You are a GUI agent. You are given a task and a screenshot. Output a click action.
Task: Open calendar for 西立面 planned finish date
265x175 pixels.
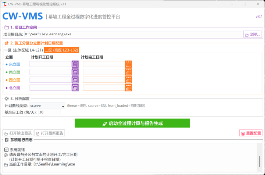tap(128, 80)
